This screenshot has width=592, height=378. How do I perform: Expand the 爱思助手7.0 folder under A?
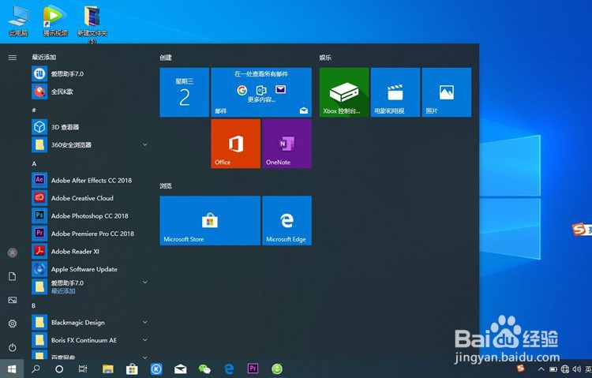pos(145,282)
